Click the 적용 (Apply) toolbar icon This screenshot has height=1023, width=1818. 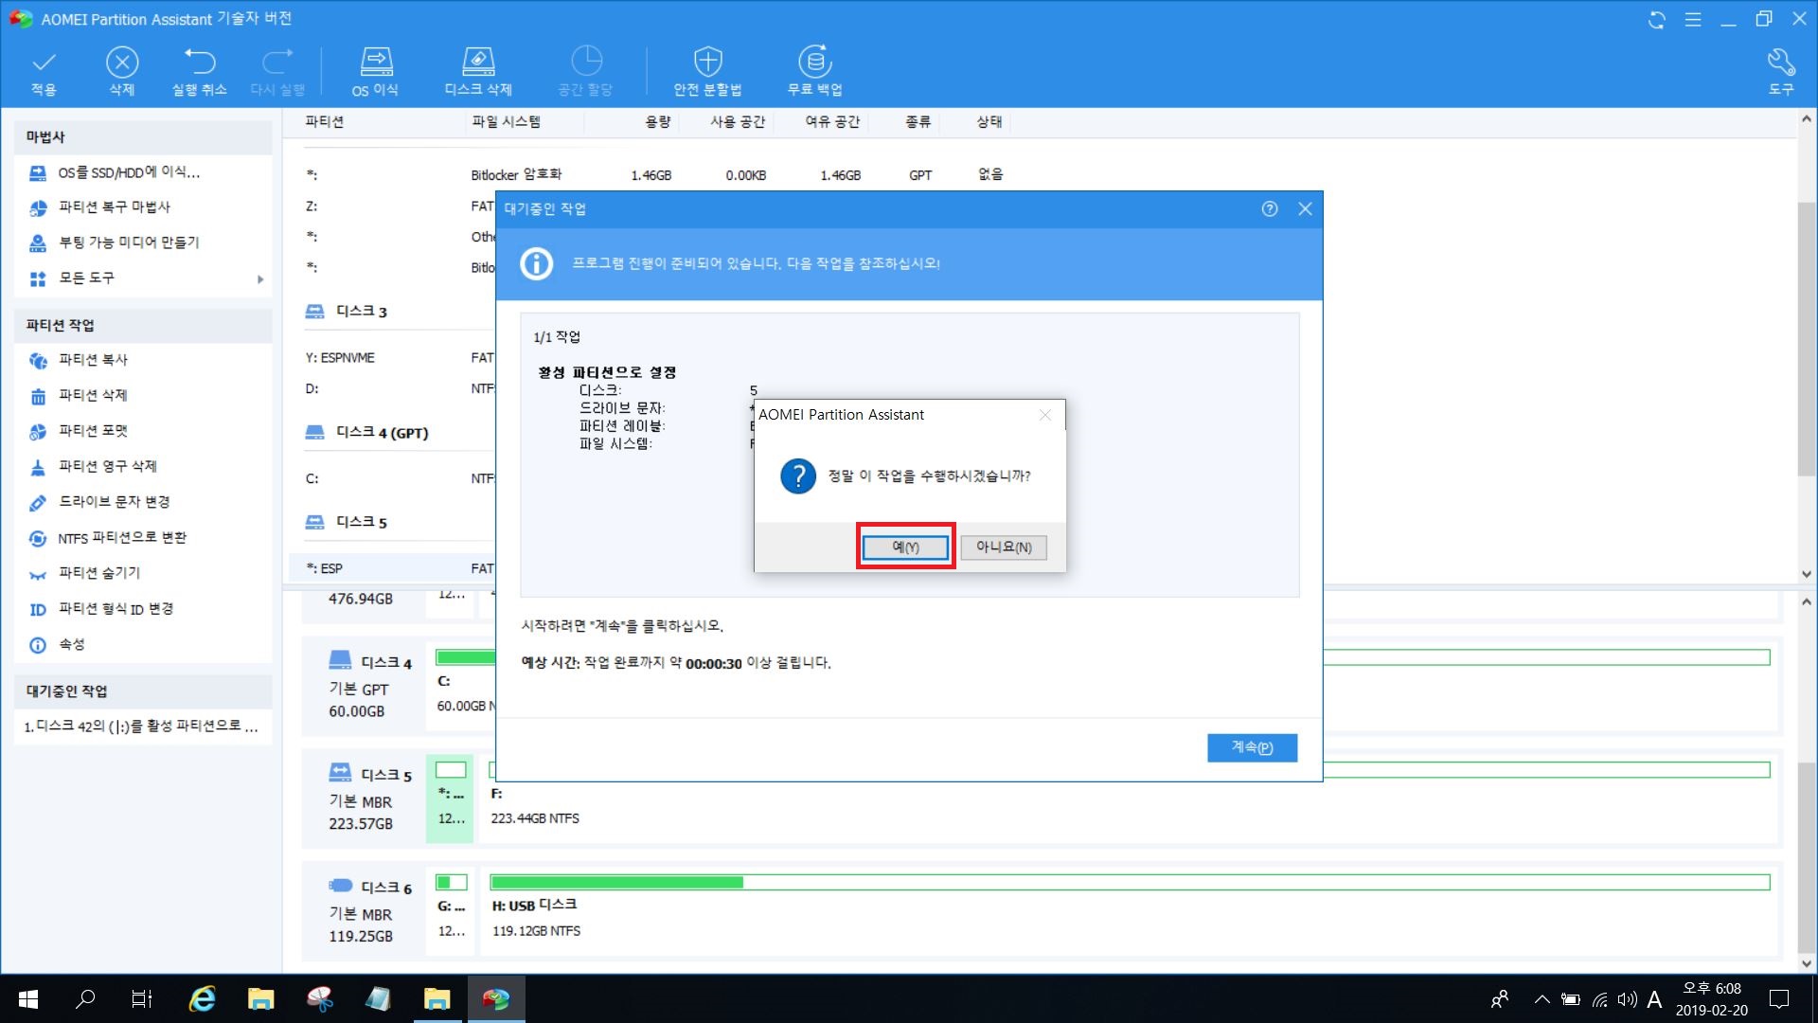pos(44,72)
